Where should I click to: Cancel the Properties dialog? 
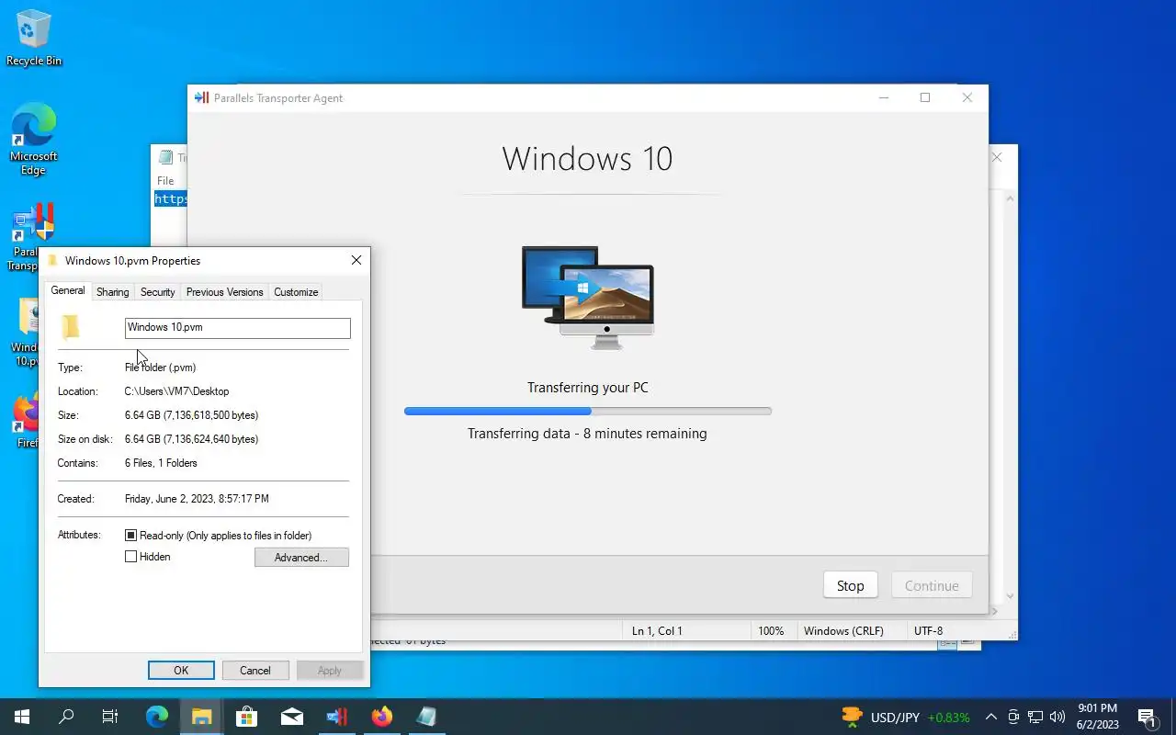pyautogui.click(x=255, y=671)
